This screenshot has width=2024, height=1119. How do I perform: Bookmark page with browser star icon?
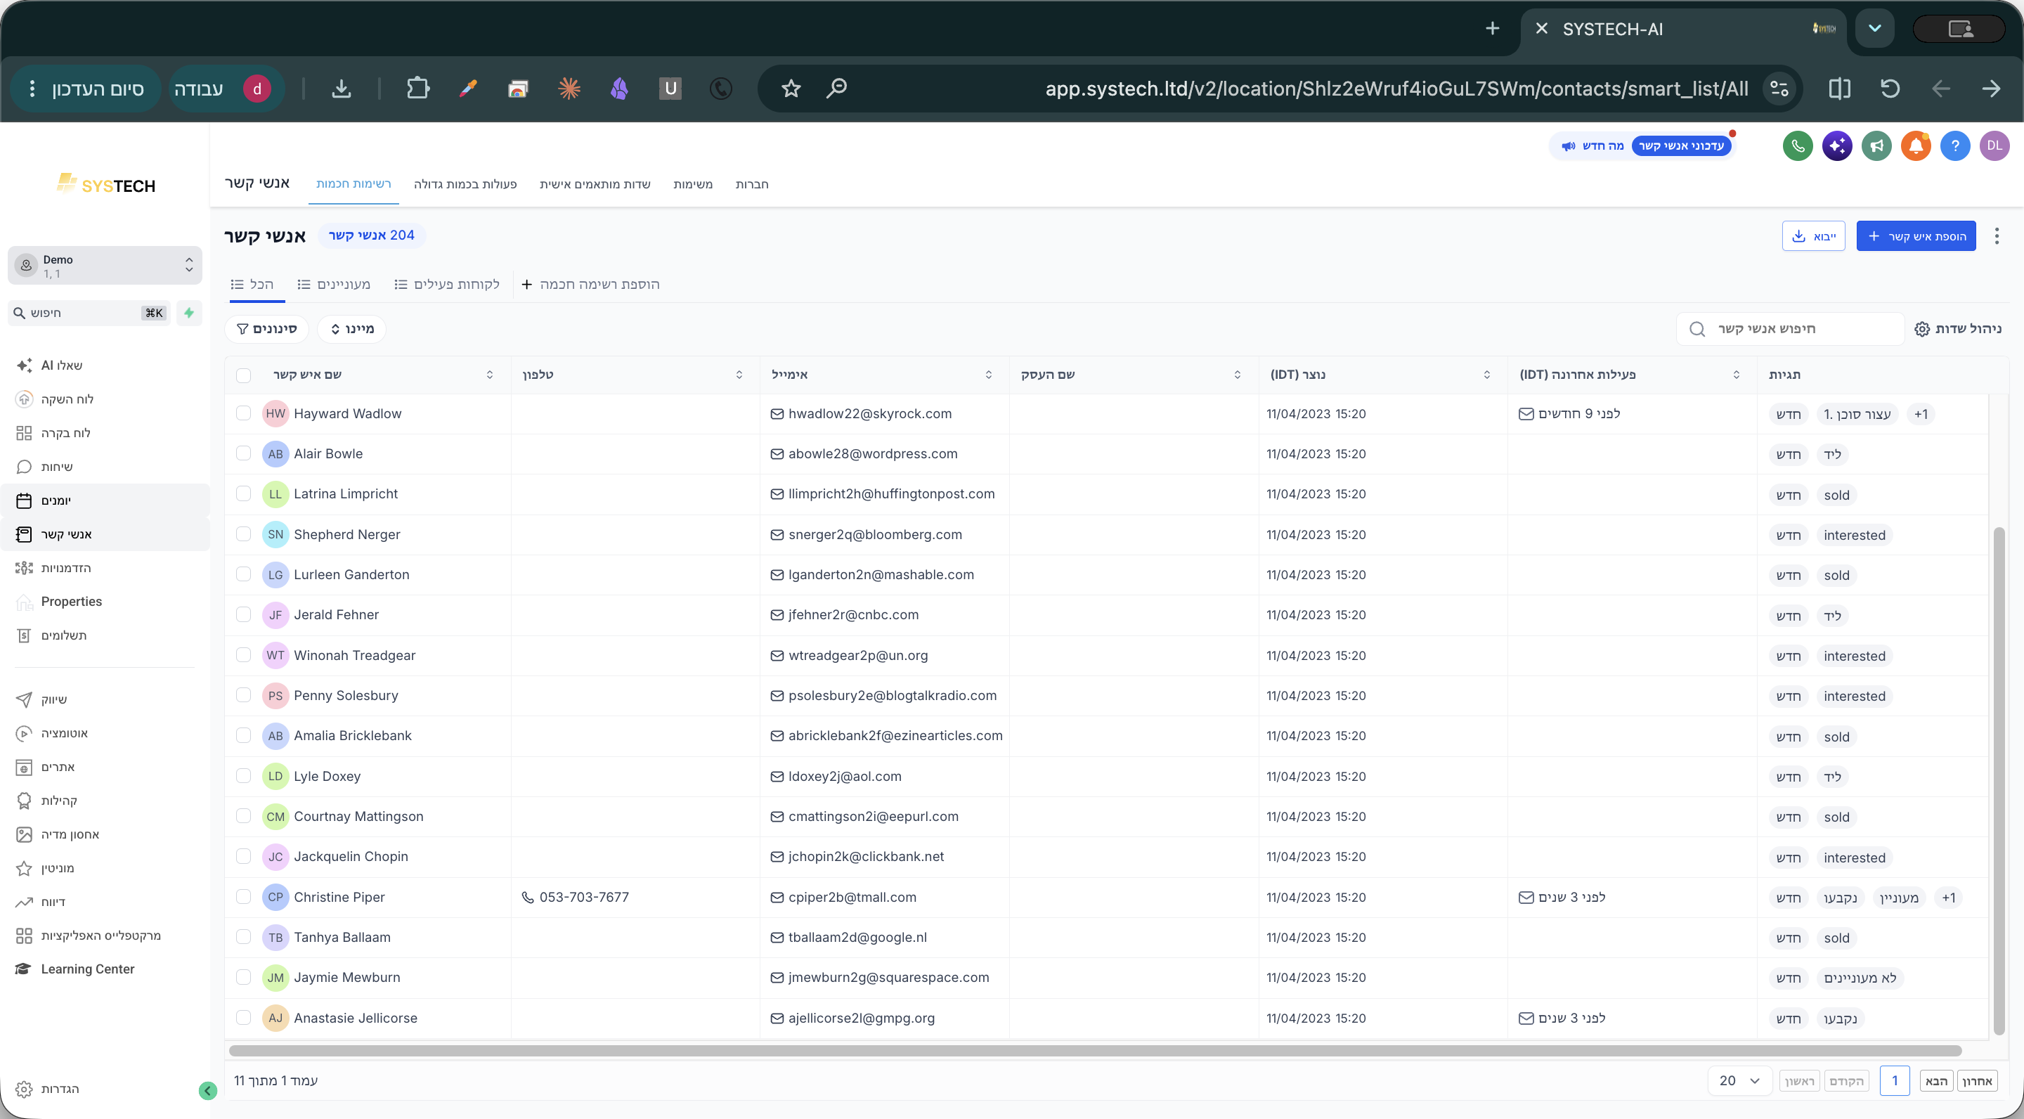click(x=791, y=89)
